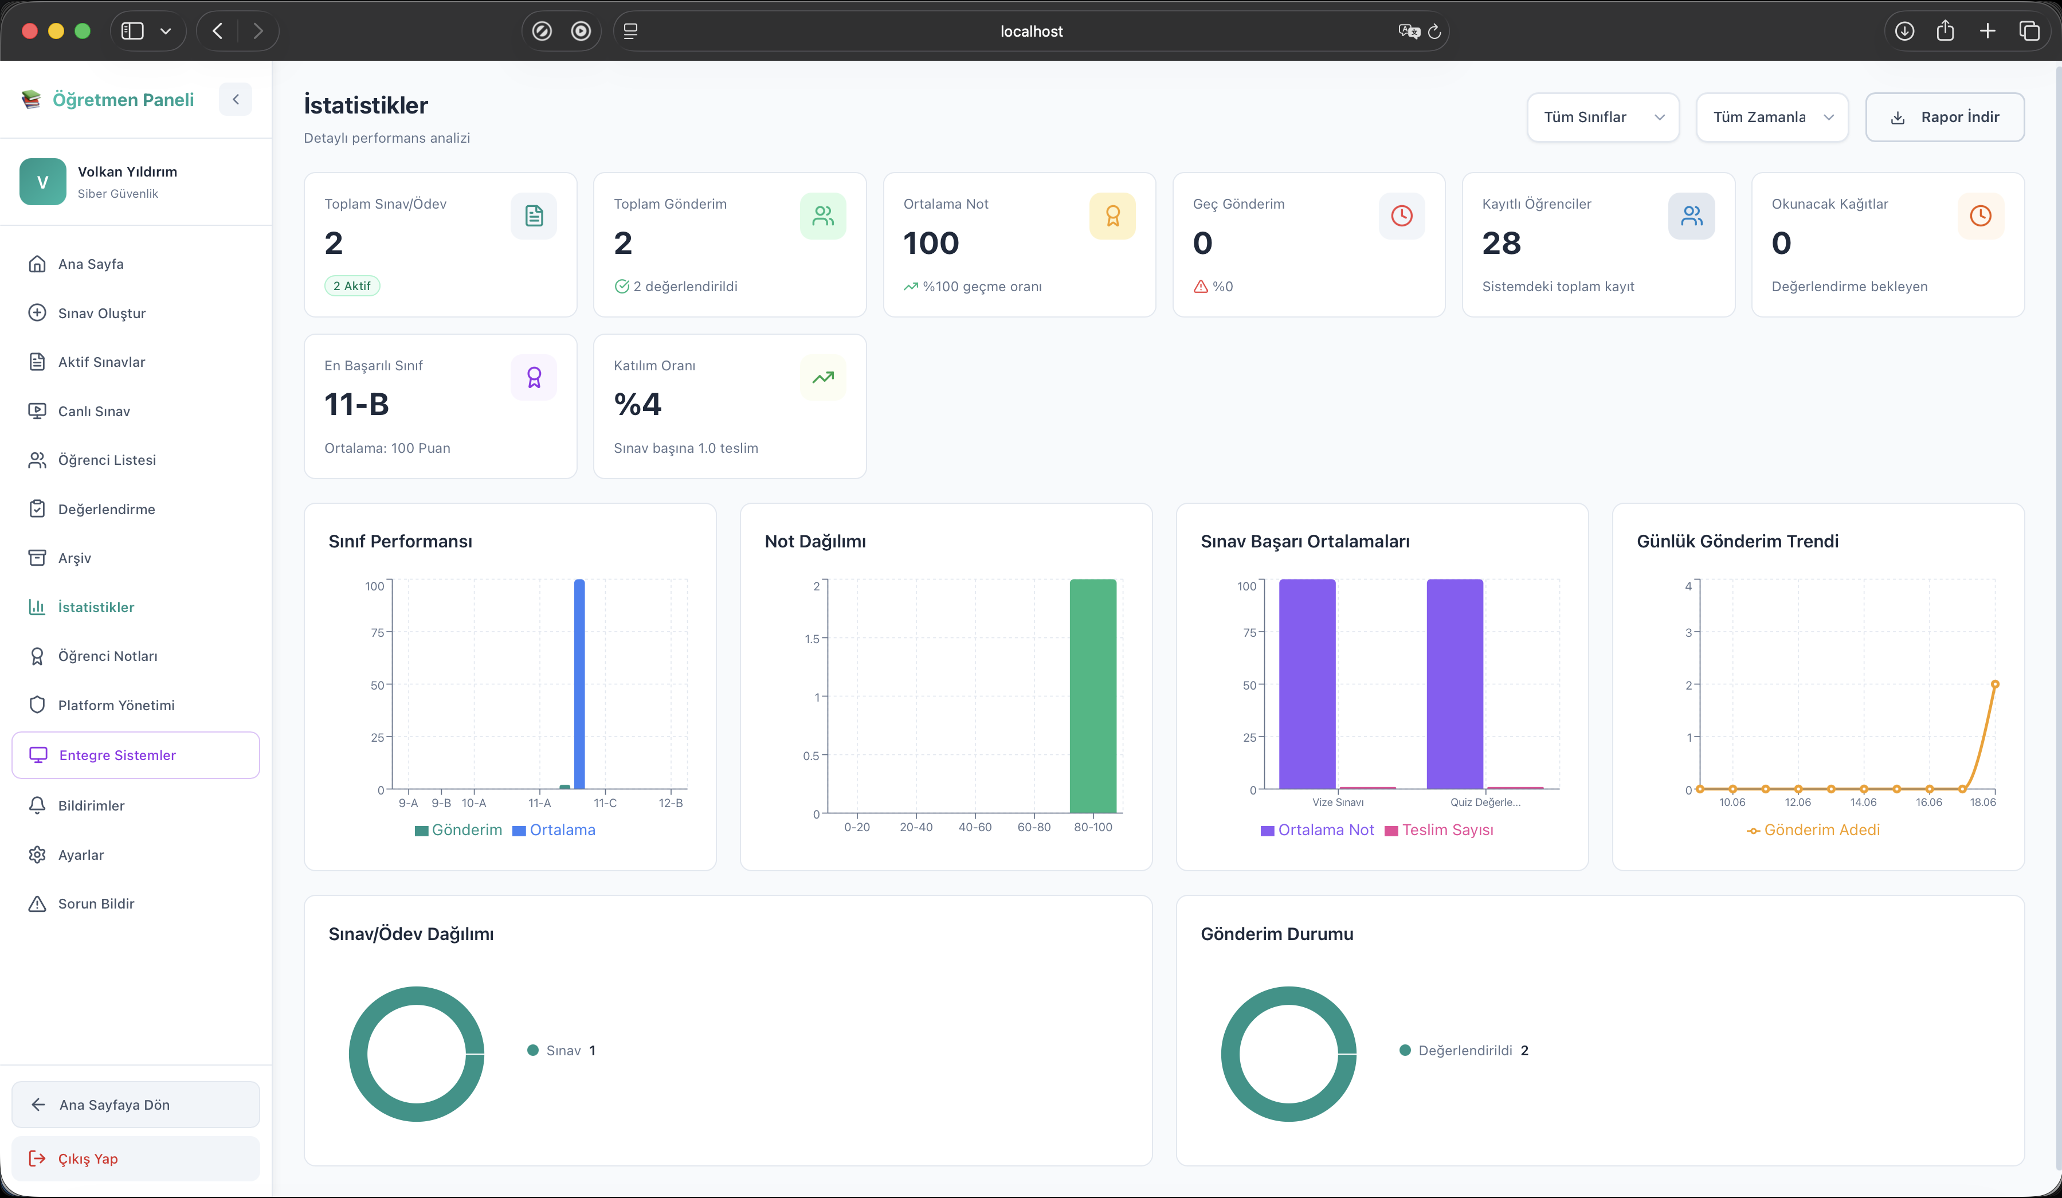The image size is (2062, 1198).
Task: Click the purple Vize Sınavı bar
Action: click(1307, 684)
